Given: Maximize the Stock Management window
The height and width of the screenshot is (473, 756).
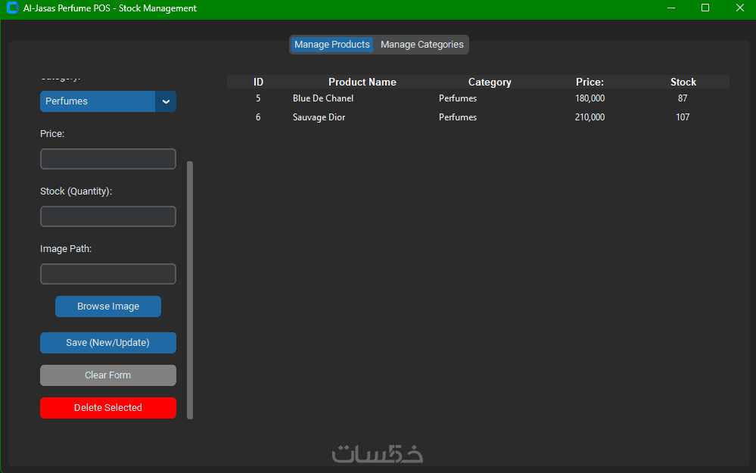Looking at the screenshot, I should [x=705, y=8].
